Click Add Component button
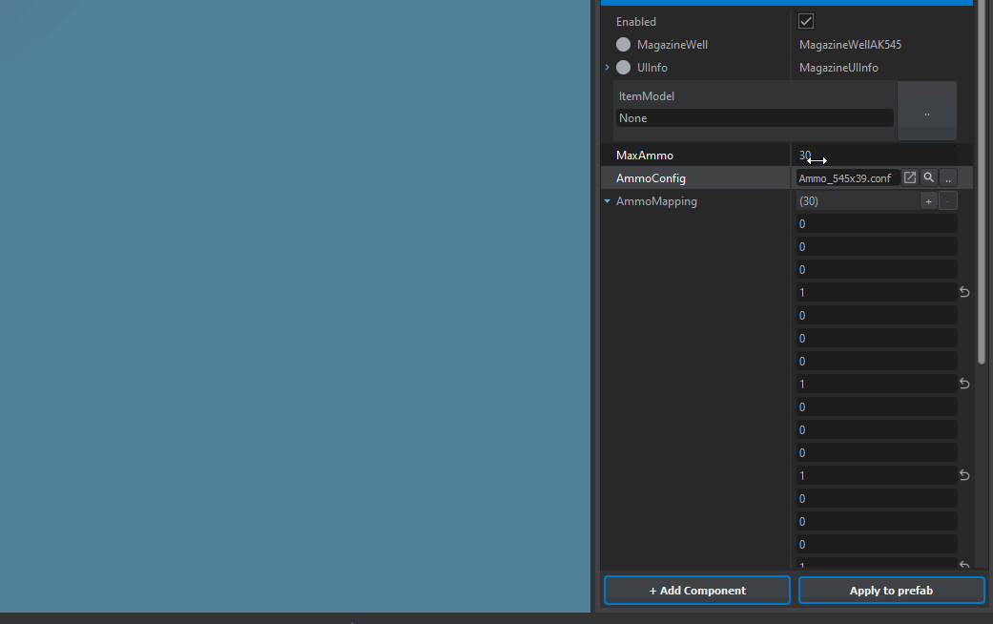This screenshot has width=993, height=624. 696,591
